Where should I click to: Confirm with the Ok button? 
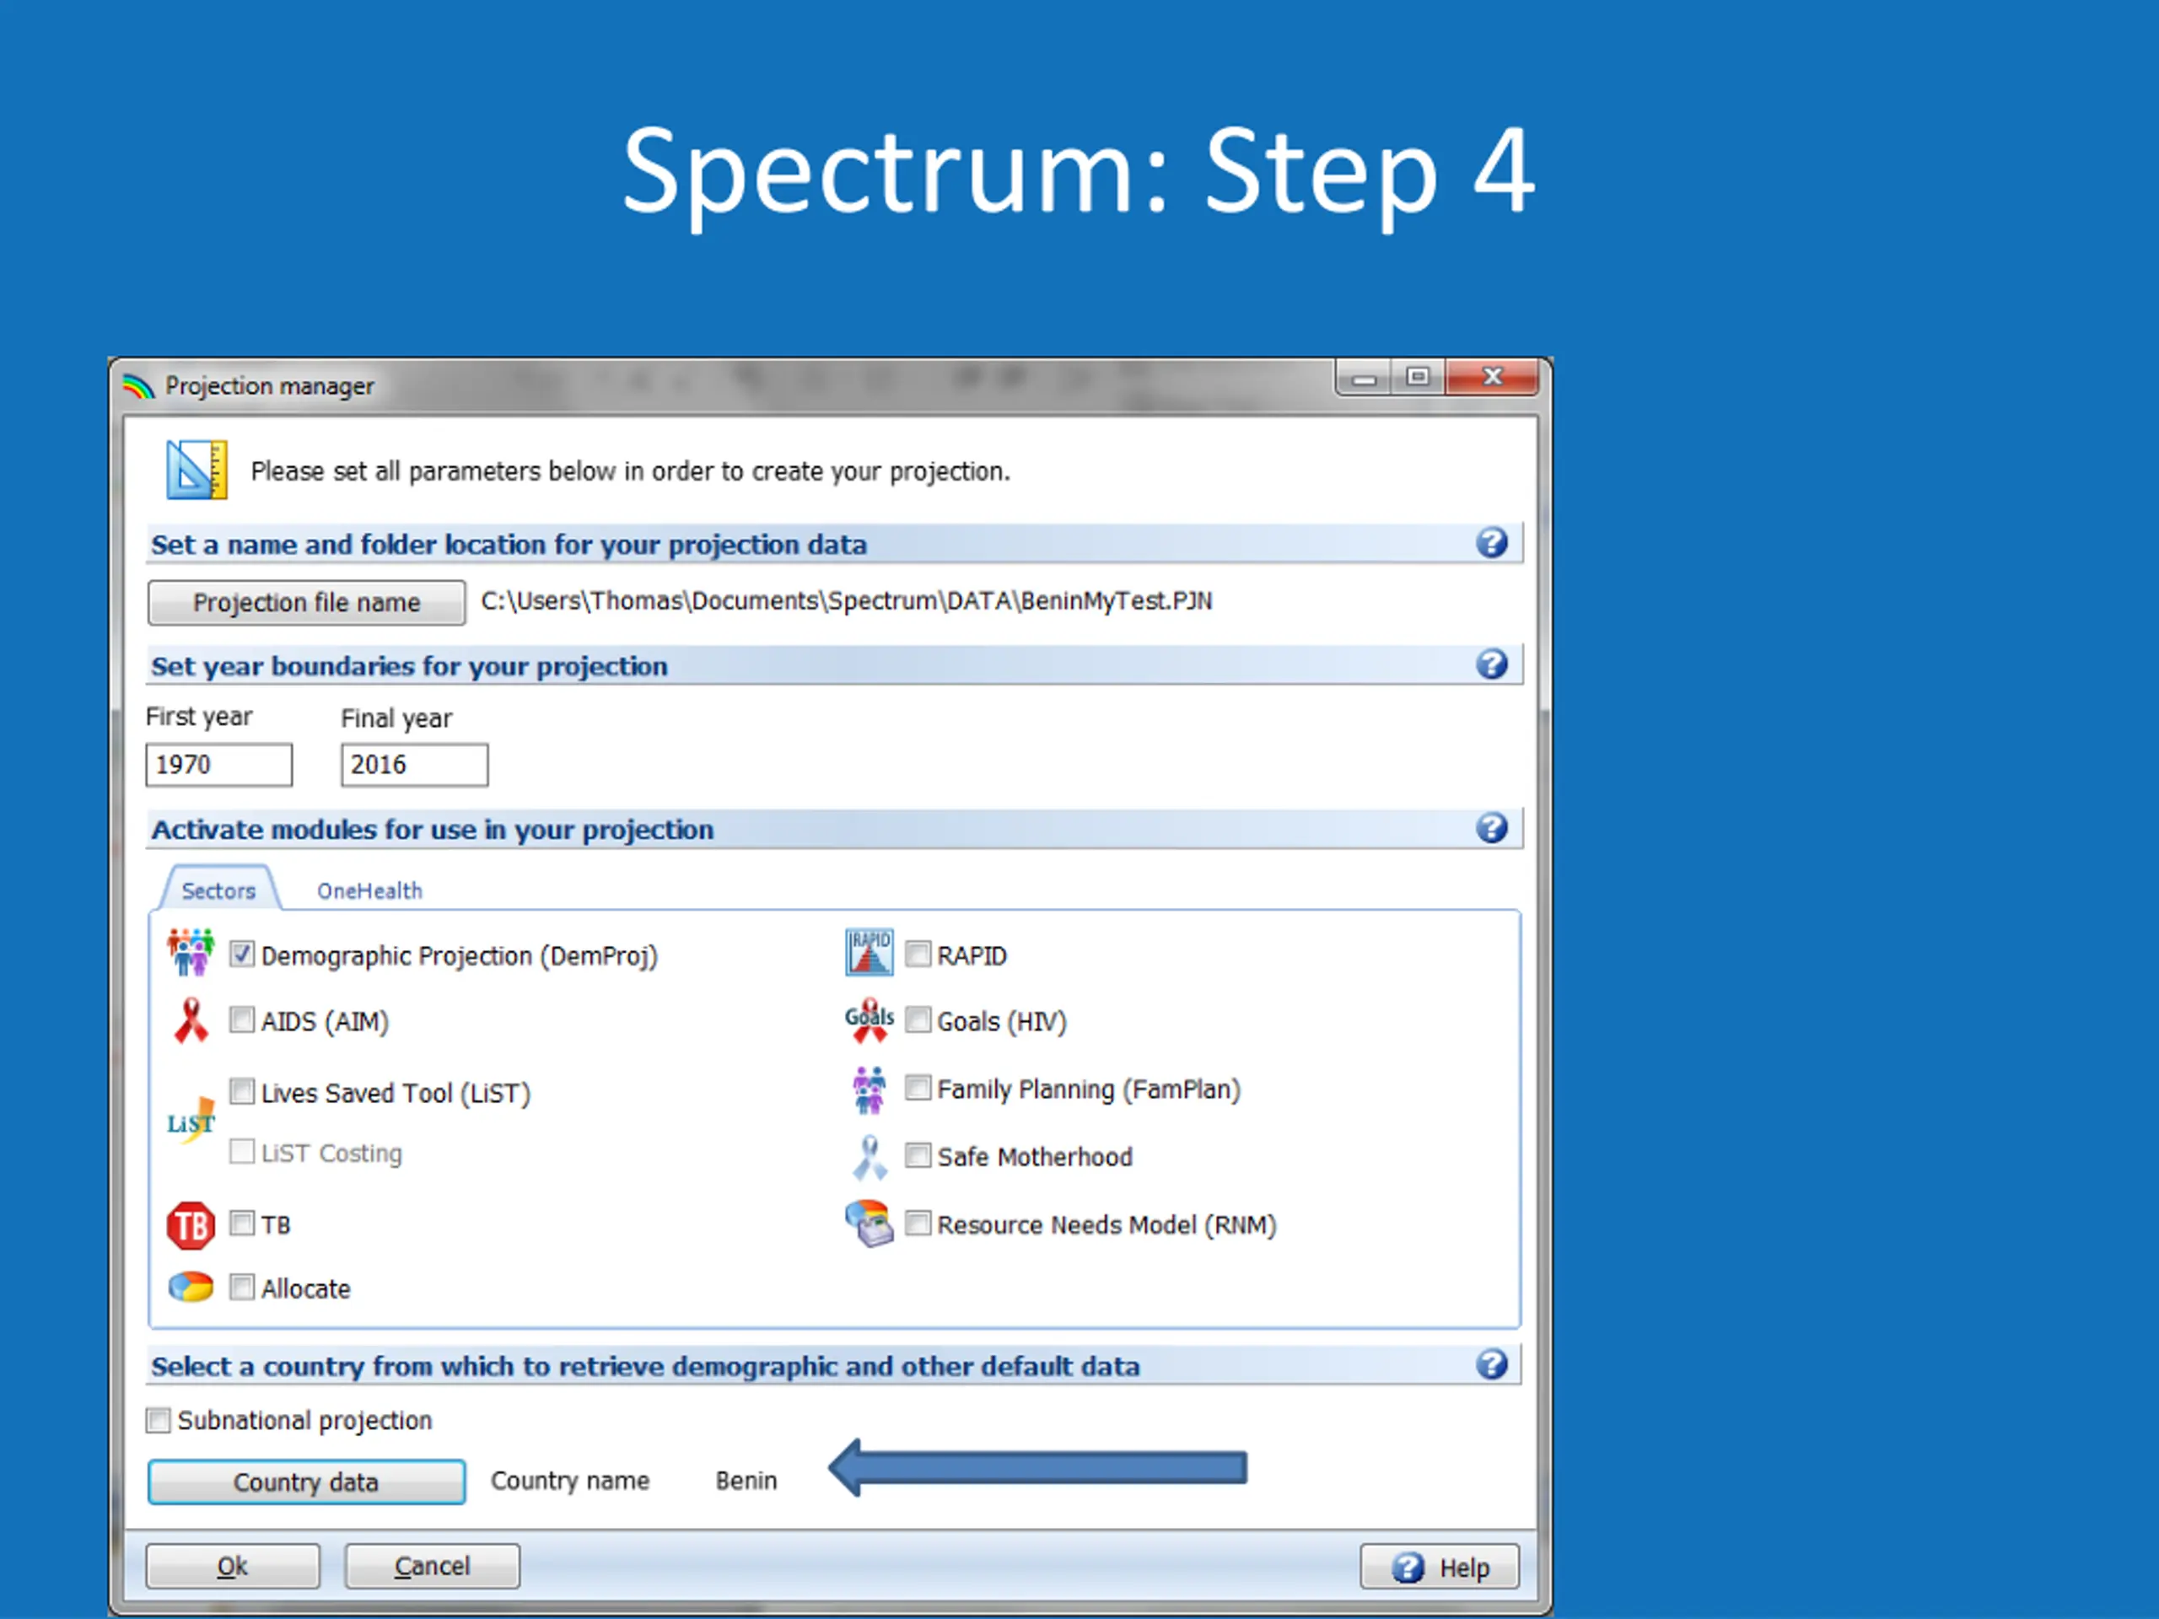[x=232, y=1565]
